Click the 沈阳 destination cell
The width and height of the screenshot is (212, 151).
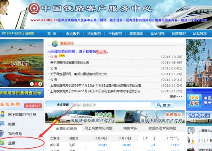(72, 145)
